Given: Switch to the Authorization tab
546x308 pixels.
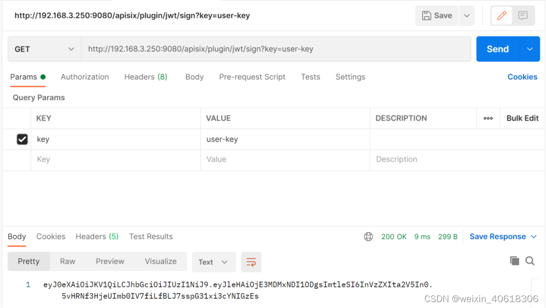Looking at the screenshot, I should click(x=85, y=77).
